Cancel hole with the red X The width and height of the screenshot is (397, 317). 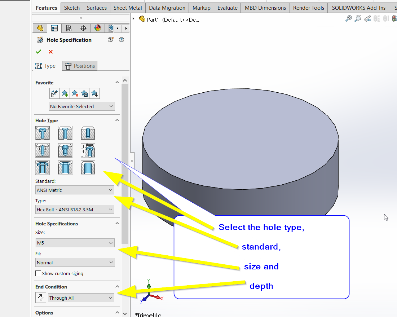click(x=50, y=52)
